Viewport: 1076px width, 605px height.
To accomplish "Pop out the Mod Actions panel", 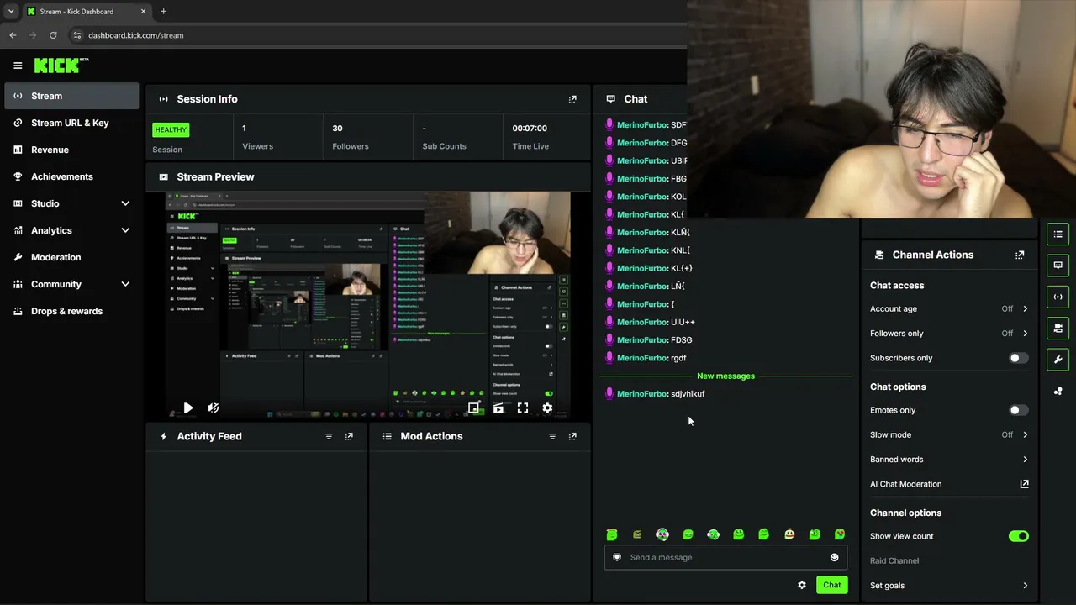I will tap(572, 437).
